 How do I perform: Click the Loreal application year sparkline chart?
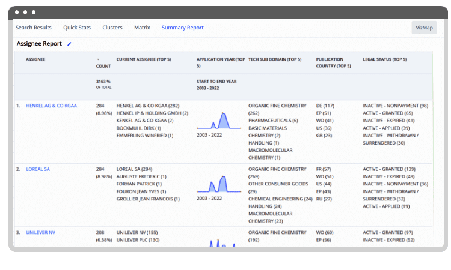pos(219,184)
